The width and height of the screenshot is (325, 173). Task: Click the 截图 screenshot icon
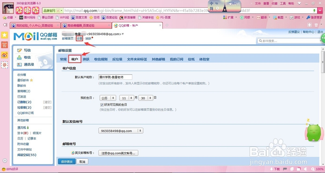(275, 17)
